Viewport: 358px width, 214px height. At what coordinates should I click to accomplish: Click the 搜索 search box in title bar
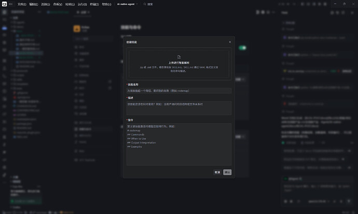[148, 4]
